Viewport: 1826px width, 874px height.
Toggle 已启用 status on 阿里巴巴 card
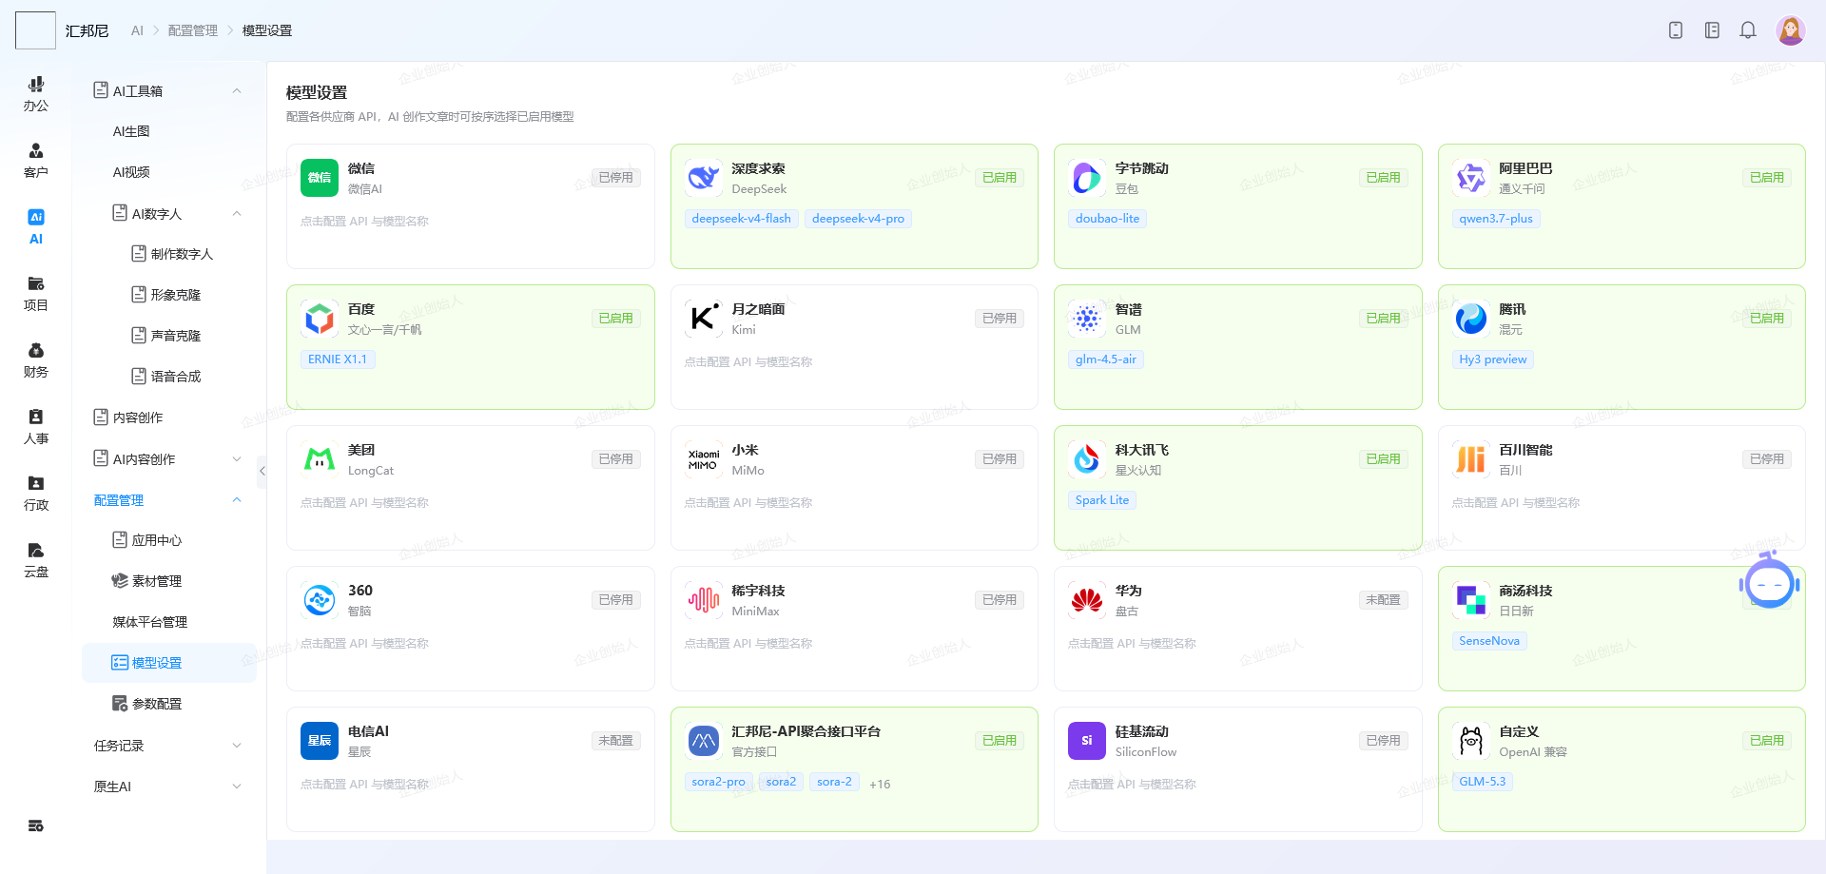tap(1767, 178)
